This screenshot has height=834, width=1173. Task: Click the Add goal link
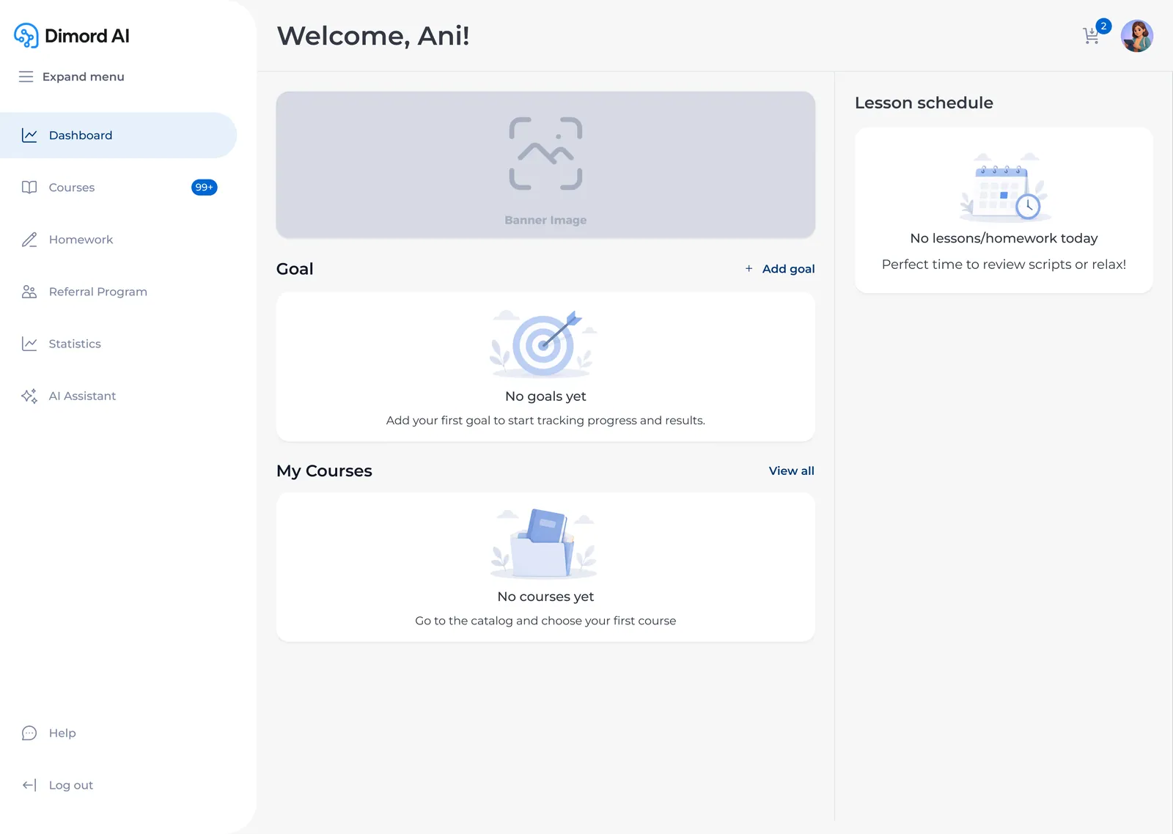(789, 269)
